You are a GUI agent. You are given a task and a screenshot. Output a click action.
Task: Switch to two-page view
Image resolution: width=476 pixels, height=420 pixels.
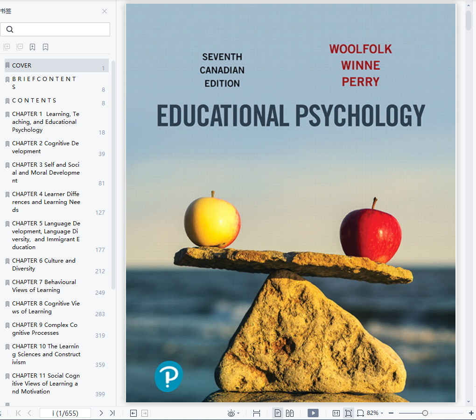tap(290, 413)
